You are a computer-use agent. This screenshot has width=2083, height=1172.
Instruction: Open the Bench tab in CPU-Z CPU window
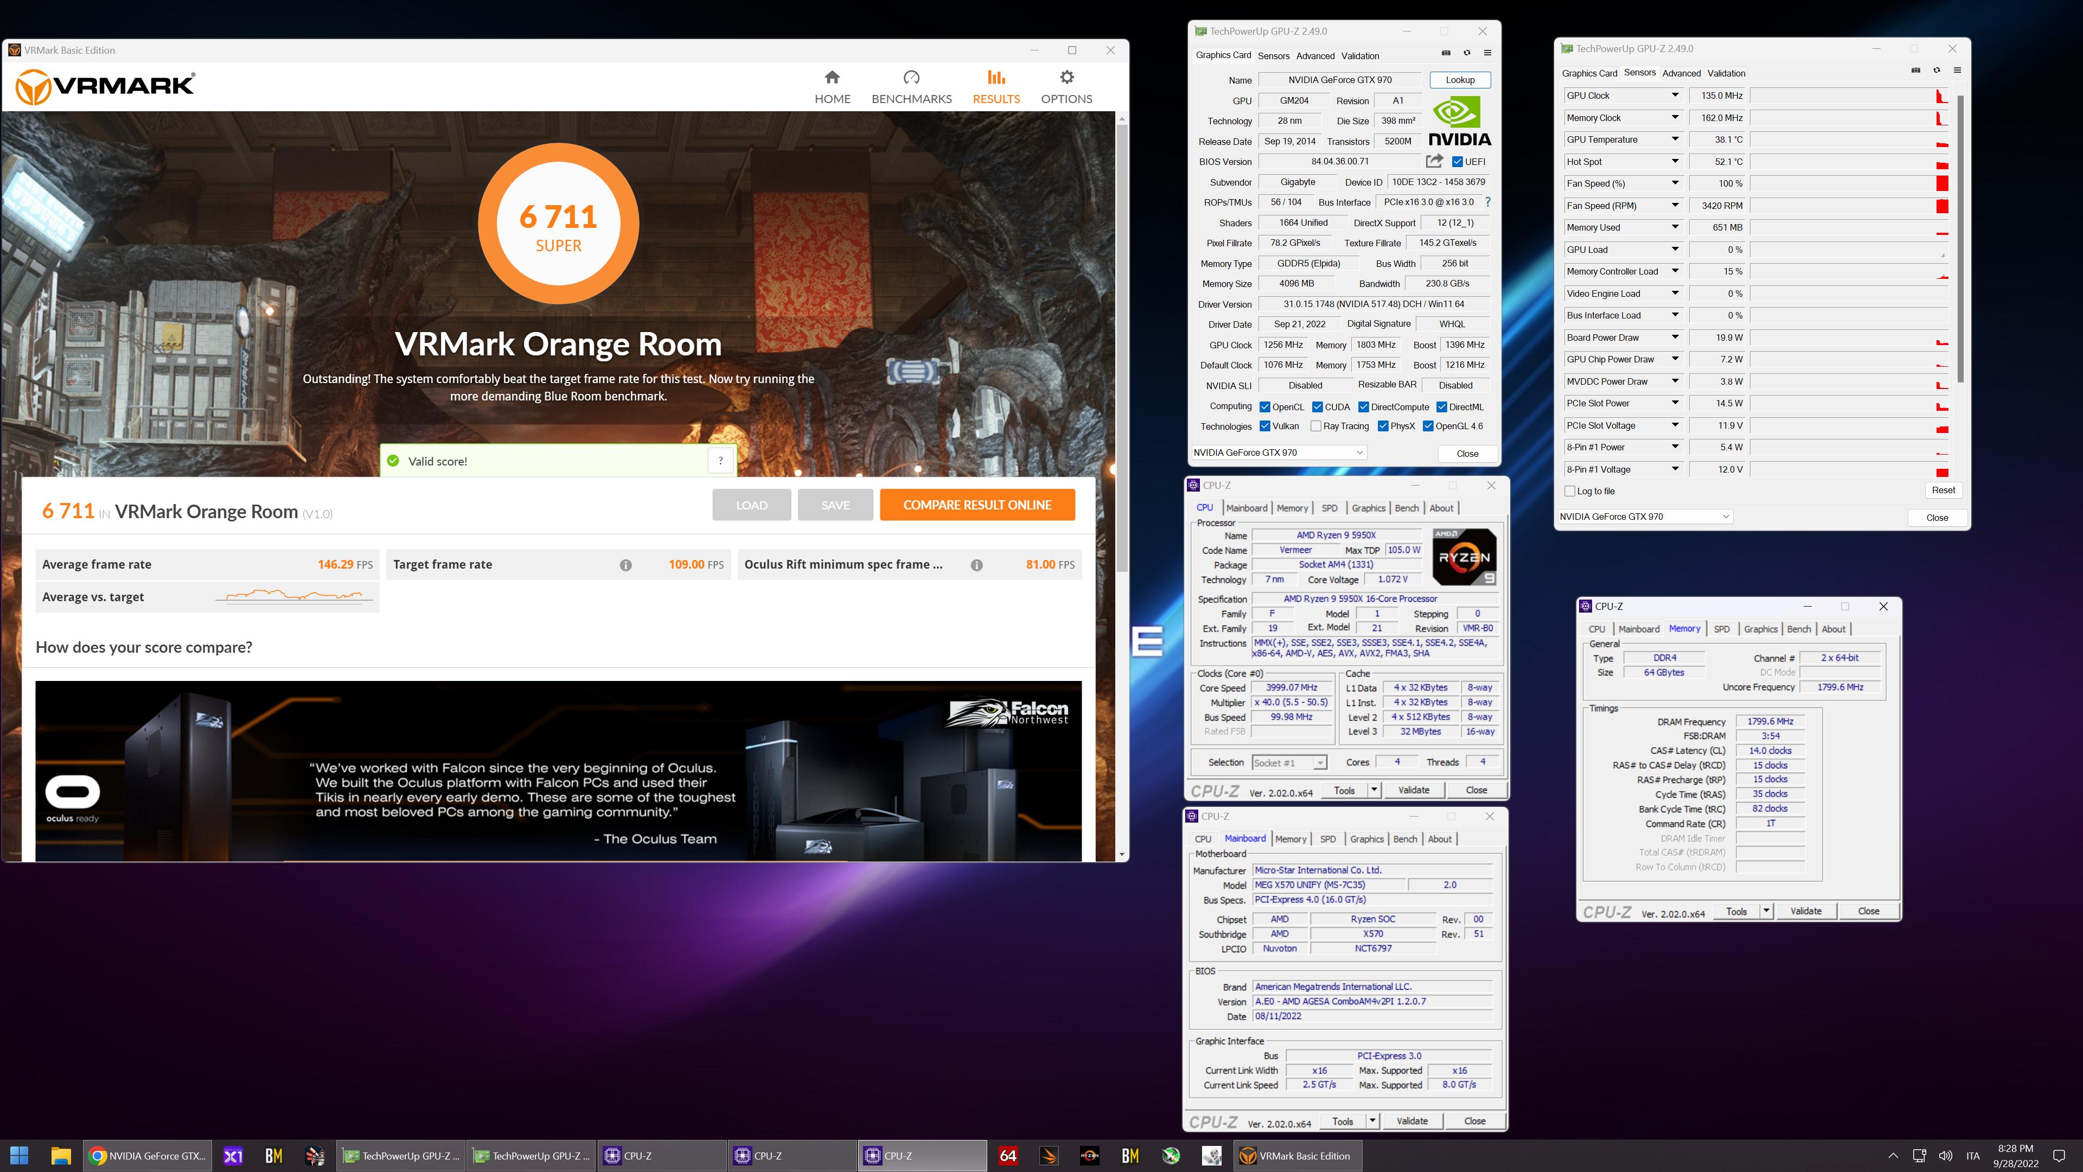click(x=1406, y=508)
